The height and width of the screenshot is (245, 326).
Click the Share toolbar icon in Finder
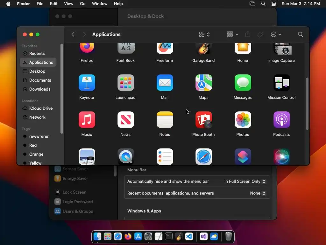point(248,34)
